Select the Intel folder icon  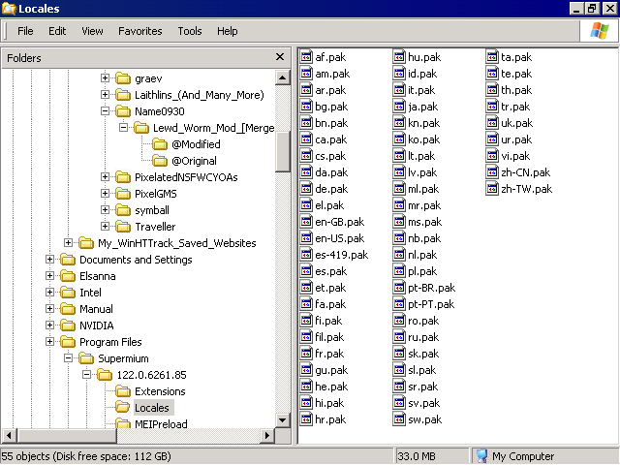click(x=68, y=293)
